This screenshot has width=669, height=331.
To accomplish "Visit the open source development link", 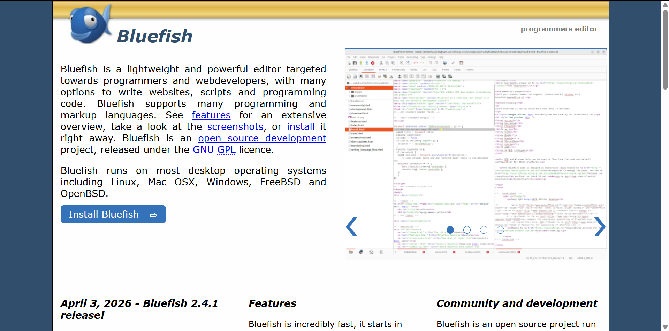I will pyautogui.click(x=262, y=138).
